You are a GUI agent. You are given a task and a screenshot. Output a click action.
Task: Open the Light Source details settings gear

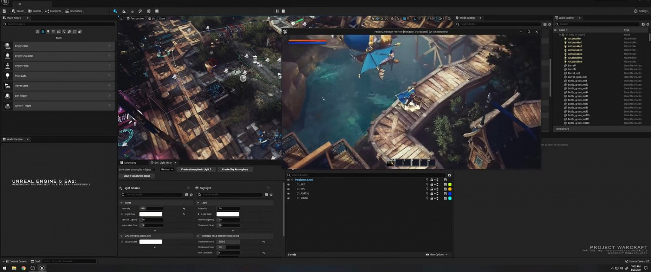pos(191,195)
